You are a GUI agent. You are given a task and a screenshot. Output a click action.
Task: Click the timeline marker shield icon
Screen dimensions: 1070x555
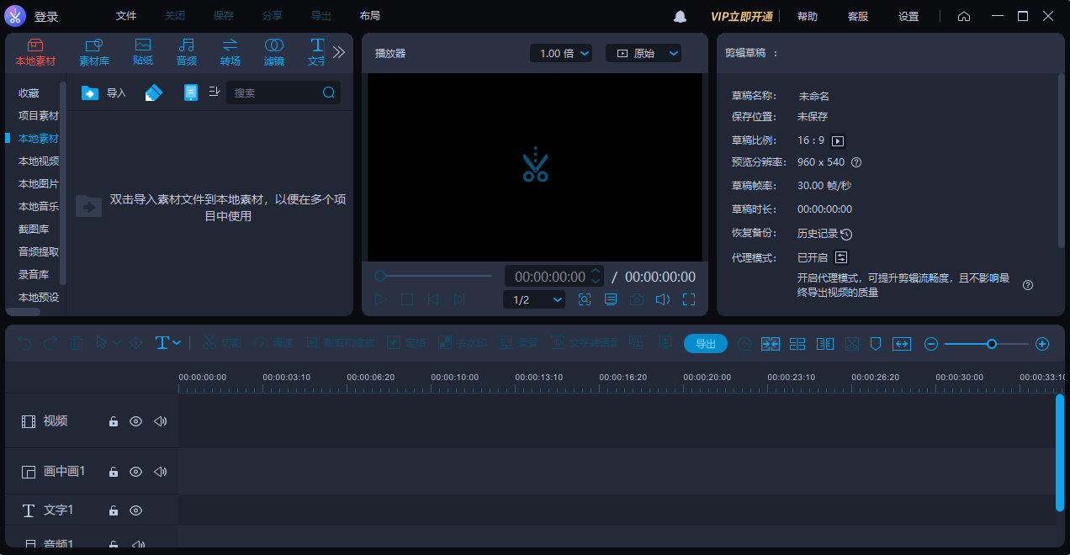point(876,344)
